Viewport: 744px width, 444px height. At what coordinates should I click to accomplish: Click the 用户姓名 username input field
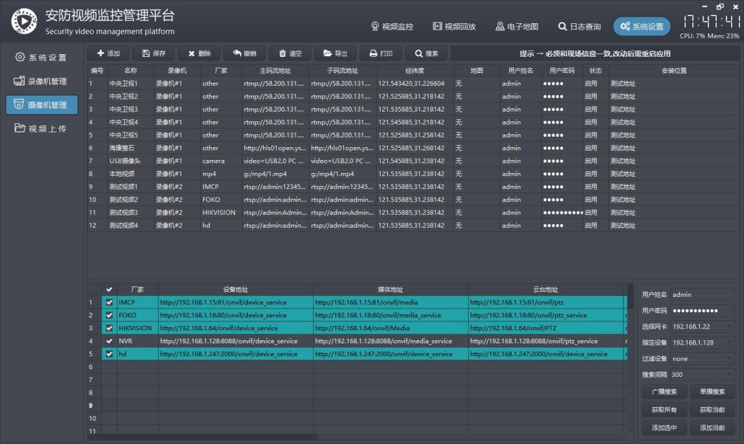702,294
